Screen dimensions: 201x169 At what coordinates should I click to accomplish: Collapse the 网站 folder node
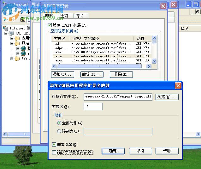pos(12,43)
